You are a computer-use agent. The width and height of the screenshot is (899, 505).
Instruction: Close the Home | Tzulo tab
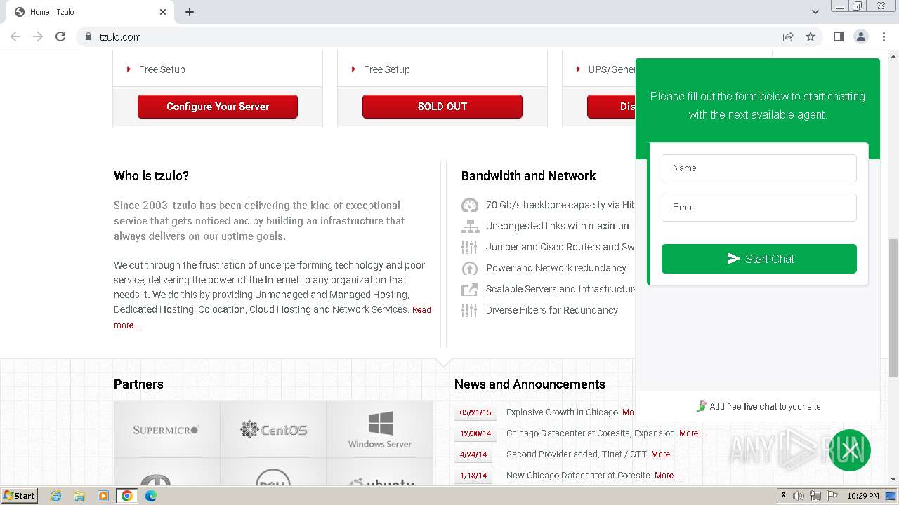[163, 12]
